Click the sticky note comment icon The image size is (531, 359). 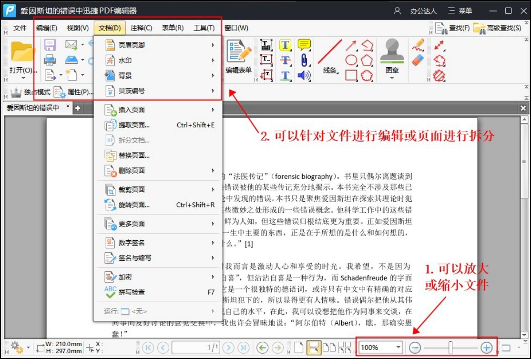(304, 45)
